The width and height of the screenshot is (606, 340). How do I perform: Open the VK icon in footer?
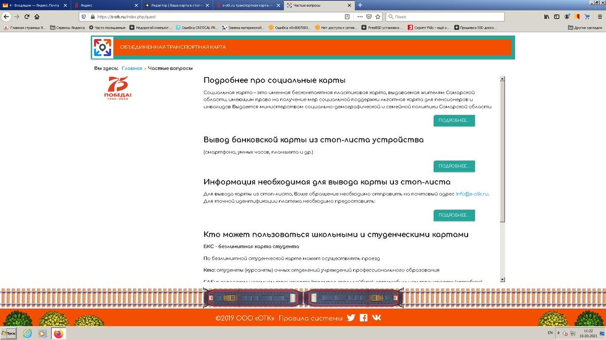pyautogui.click(x=377, y=318)
